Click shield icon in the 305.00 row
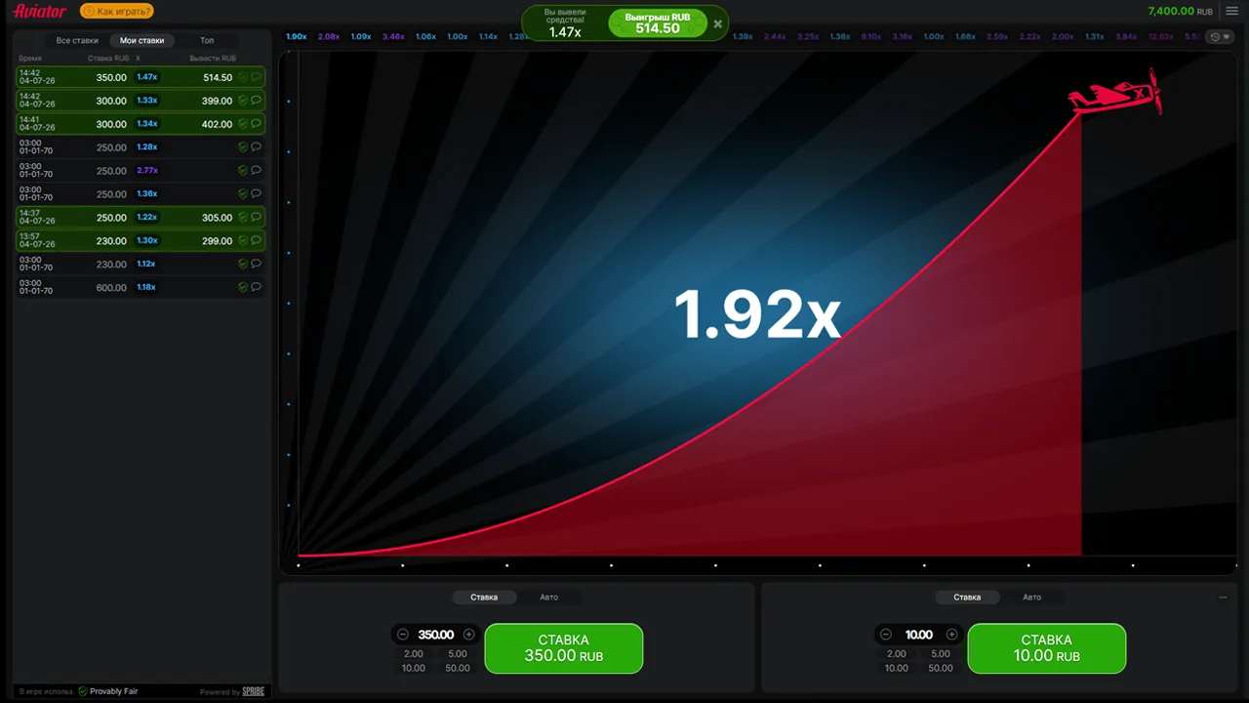 coord(243,218)
